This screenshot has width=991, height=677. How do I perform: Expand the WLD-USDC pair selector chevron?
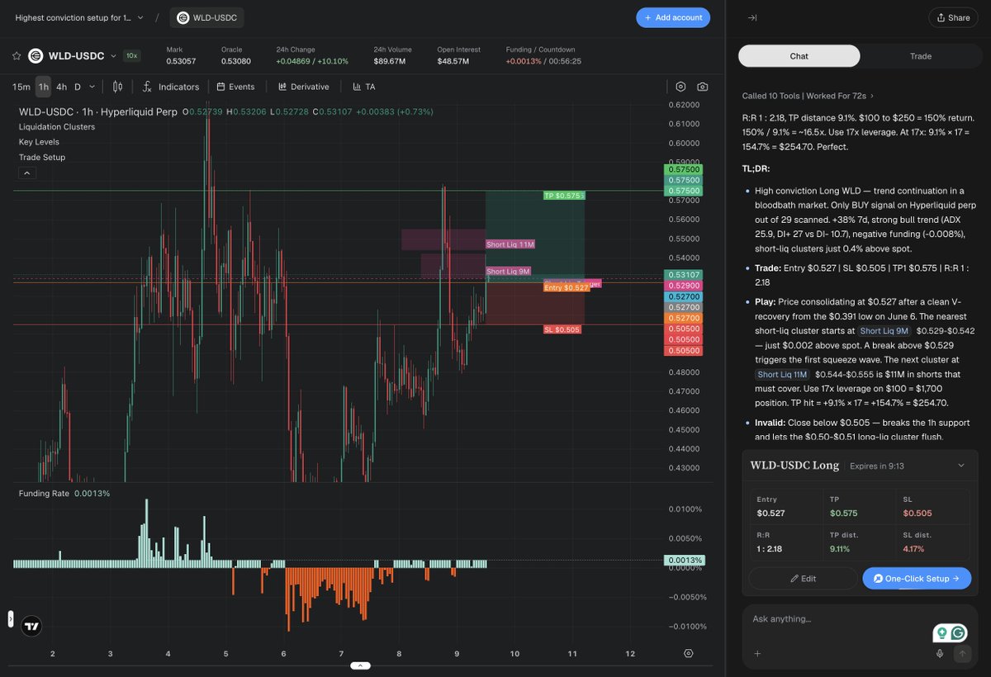point(113,56)
